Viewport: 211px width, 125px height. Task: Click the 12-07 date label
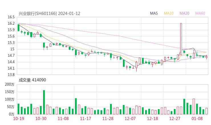[130, 118]
